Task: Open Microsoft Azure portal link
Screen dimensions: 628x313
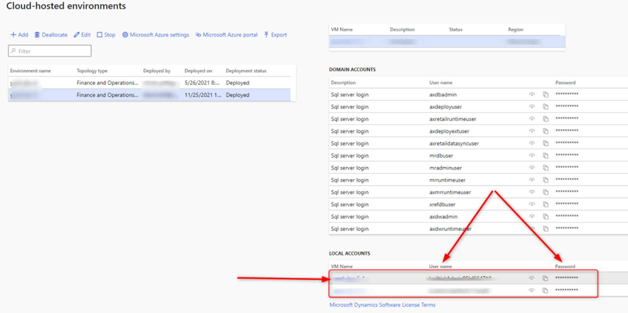Action: [226, 35]
